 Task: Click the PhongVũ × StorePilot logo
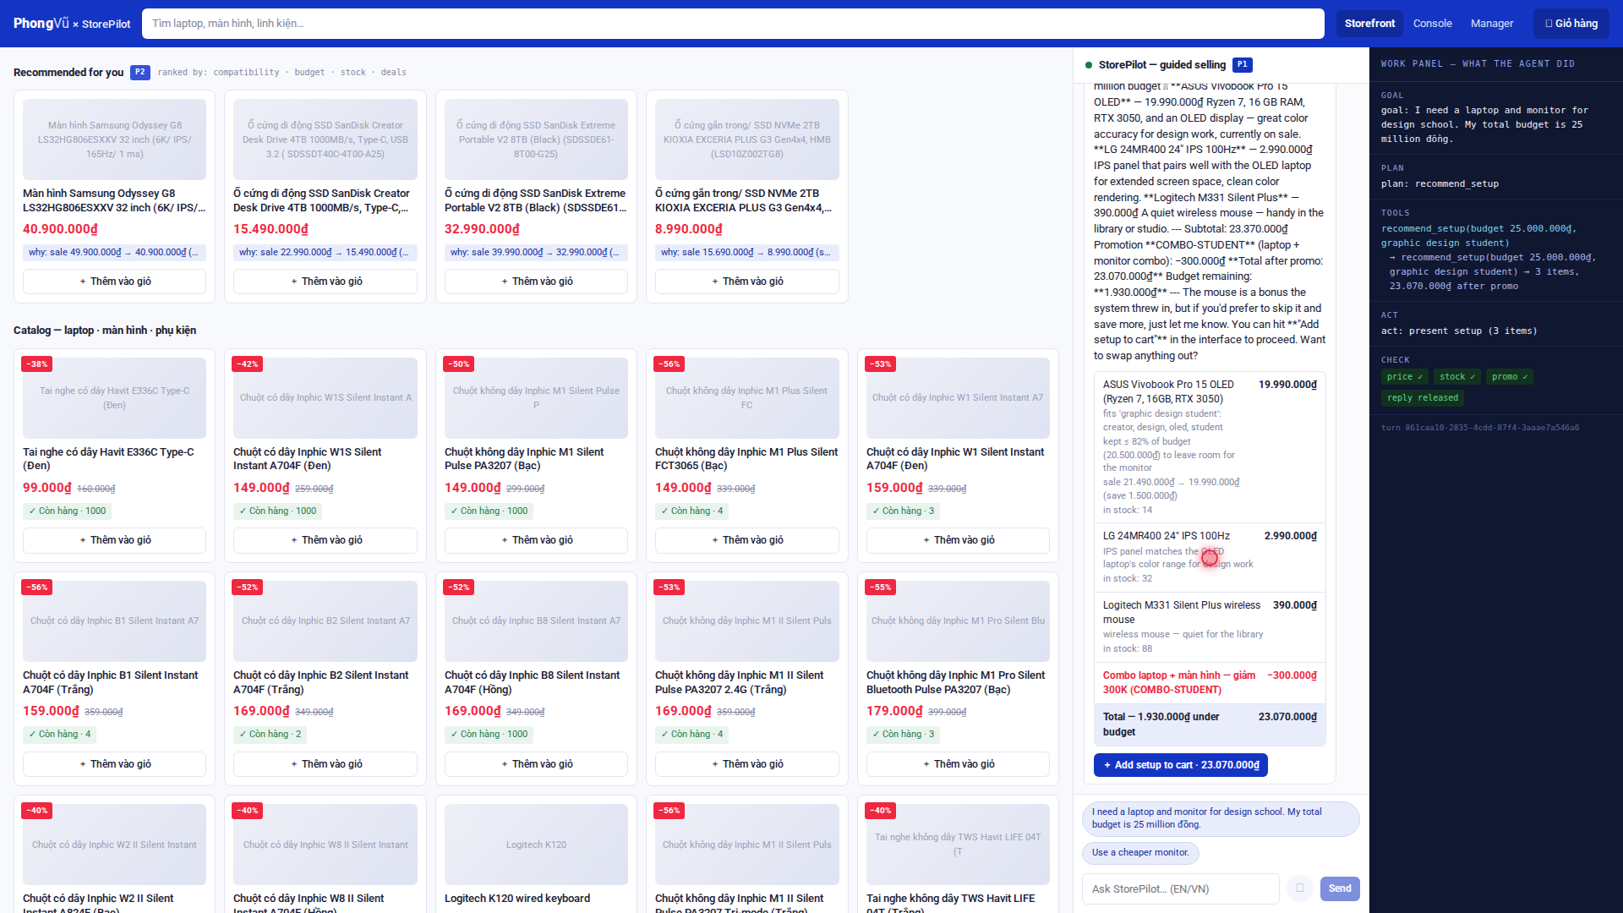pyautogui.click(x=72, y=24)
